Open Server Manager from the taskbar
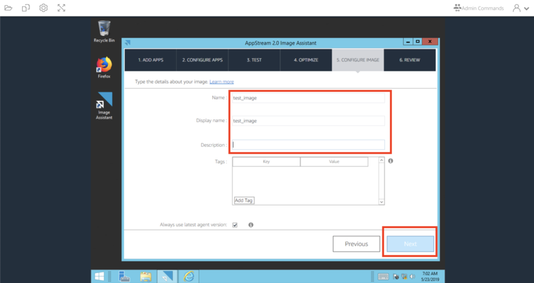The width and height of the screenshot is (534, 283). [x=124, y=276]
